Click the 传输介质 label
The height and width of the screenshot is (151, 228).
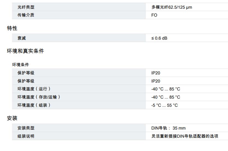pos(26,15)
